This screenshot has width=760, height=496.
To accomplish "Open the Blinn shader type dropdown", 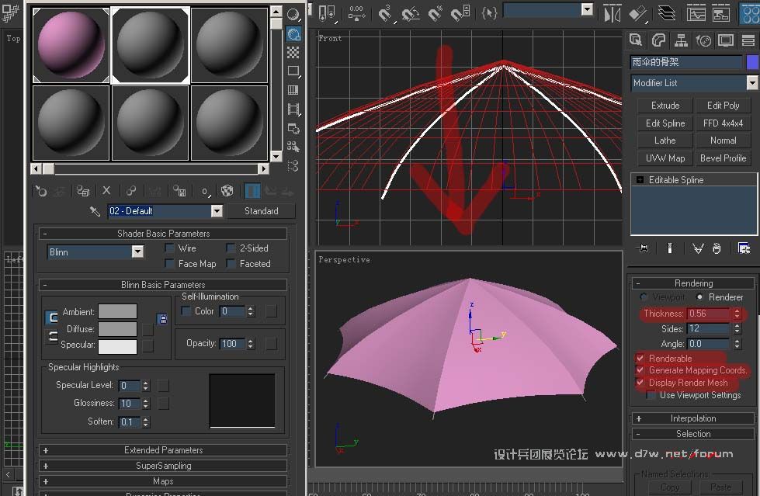I will pyautogui.click(x=137, y=251).
